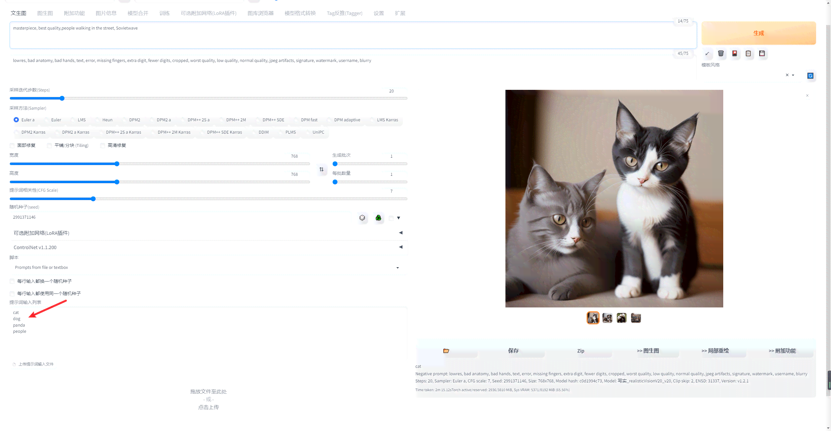
Task: Select the Euler a sampler
Action: coord(24,120)
